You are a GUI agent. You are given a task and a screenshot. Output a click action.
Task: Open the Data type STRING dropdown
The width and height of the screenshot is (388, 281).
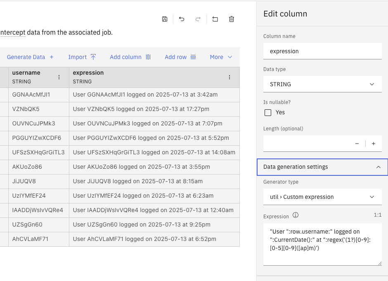point(322,84)
